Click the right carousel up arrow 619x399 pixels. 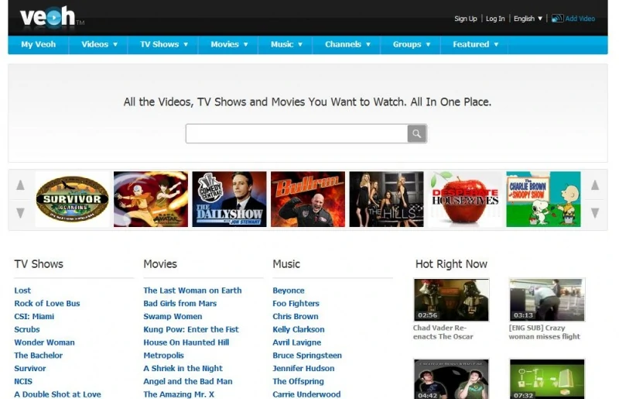click(595, 184)
